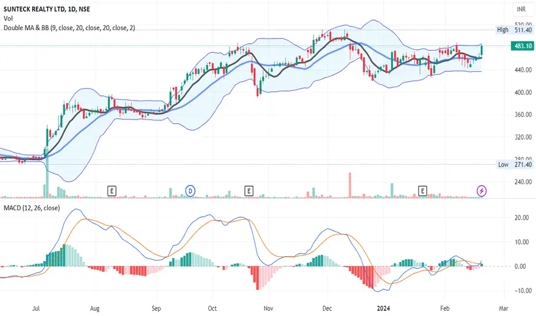Click the Oct label on time axis

212,309
